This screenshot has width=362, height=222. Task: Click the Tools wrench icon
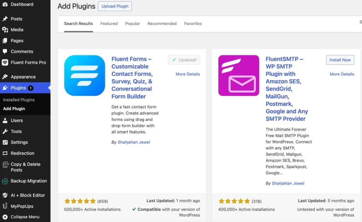click(5, 131)
